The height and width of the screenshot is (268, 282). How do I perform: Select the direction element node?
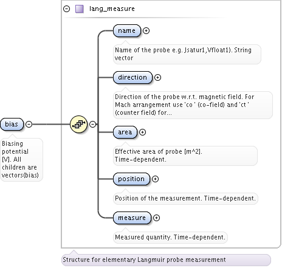[132, 77]
